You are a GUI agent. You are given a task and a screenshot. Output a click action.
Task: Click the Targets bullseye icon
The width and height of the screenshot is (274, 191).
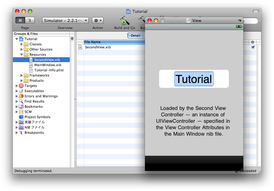pos(21,86)
